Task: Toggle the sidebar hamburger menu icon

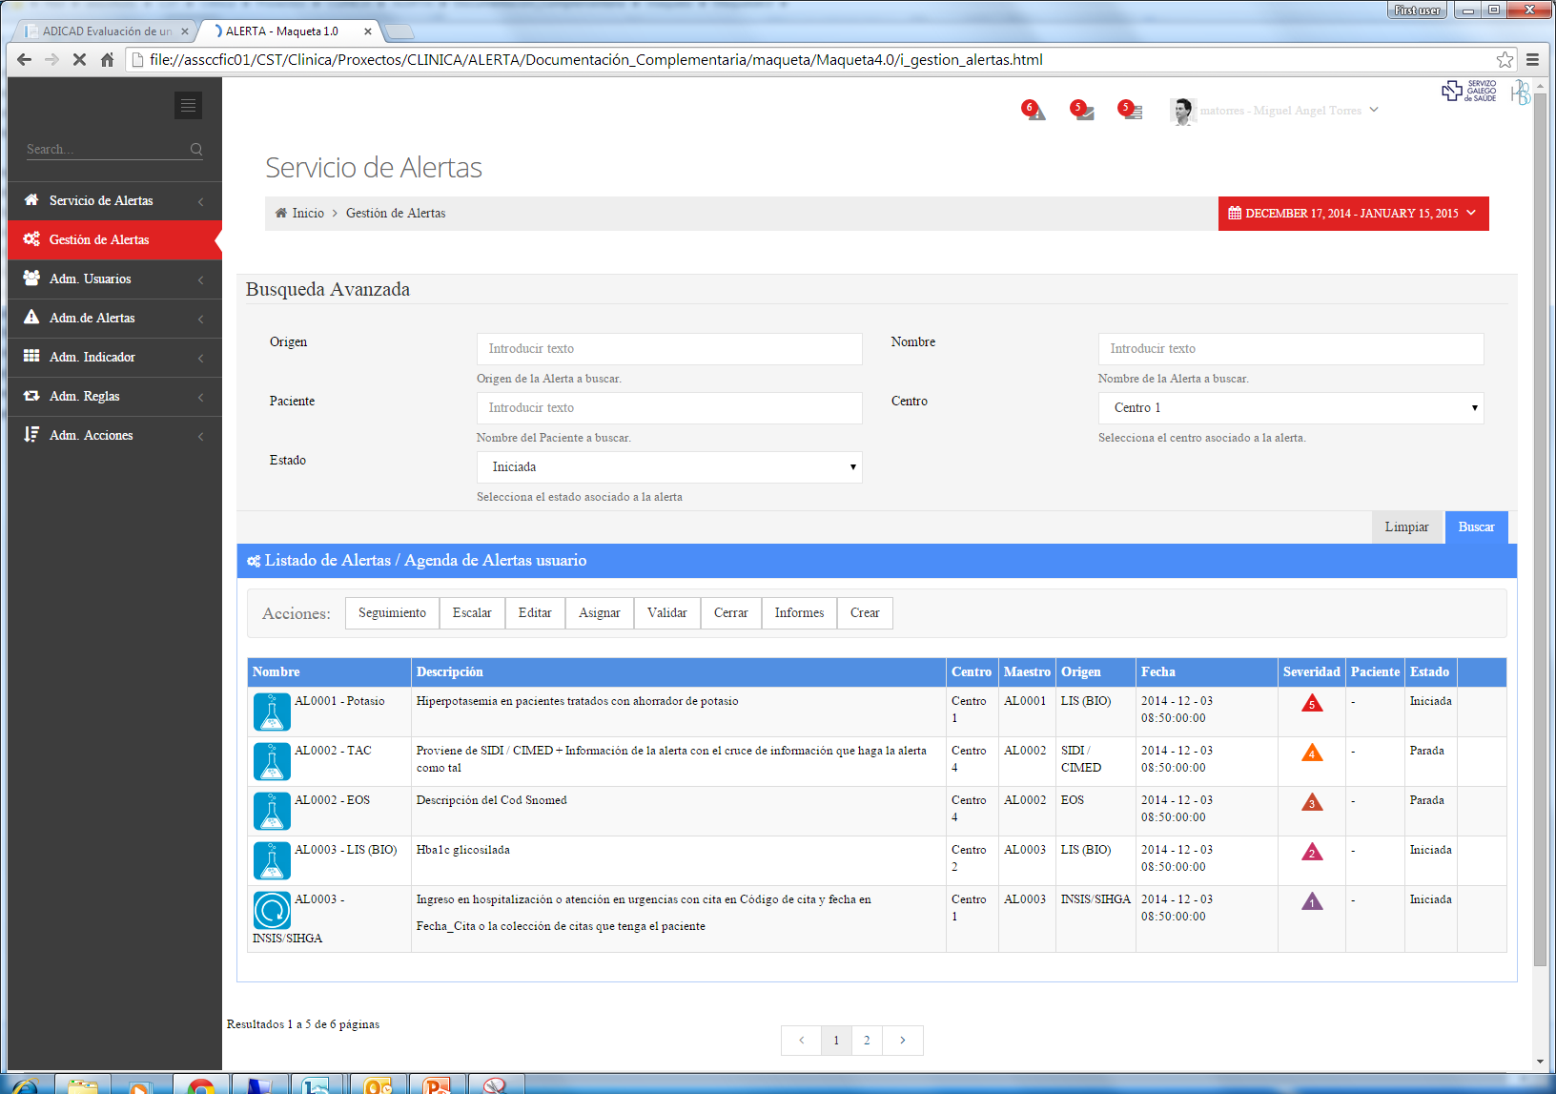Action: 188,106
